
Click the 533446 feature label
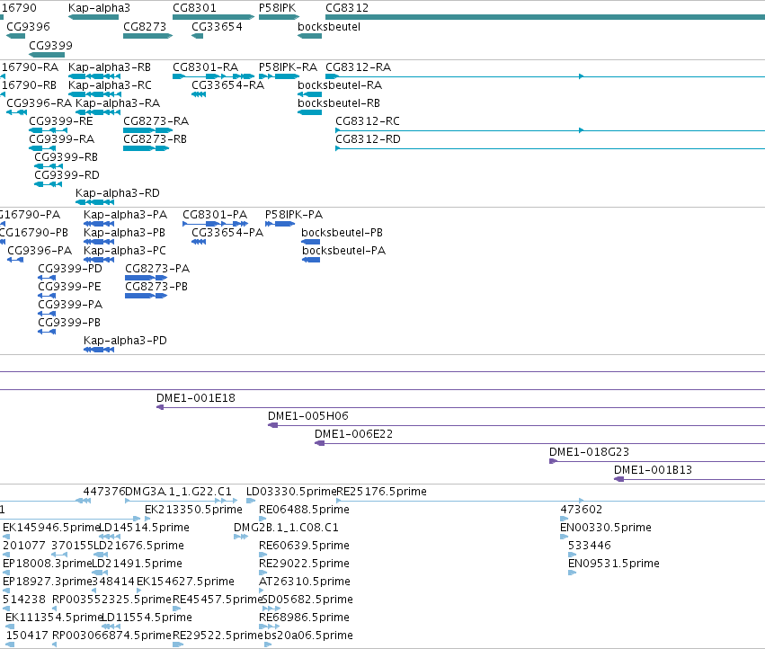coord(590,546)
